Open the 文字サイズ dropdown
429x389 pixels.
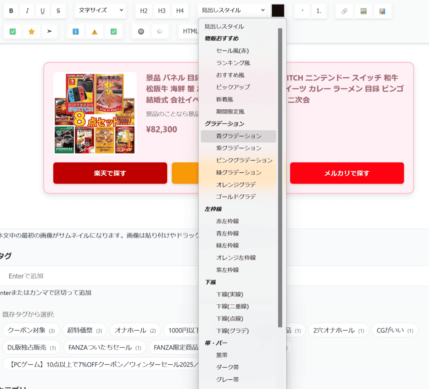pyautogui.click(x=101, y=10)
